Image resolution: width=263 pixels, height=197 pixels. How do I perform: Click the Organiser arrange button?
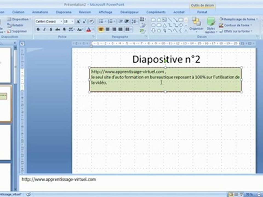coord(196,25)
